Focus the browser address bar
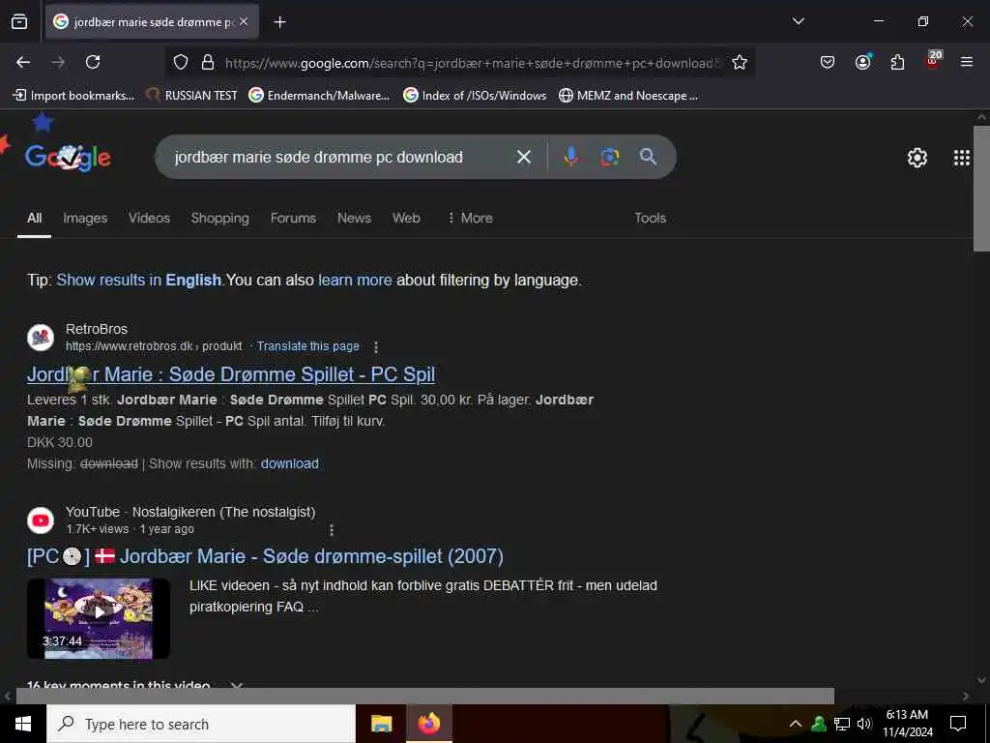This screenshot has height=743, width=990. pyautogui.click(x=472, y=63)
